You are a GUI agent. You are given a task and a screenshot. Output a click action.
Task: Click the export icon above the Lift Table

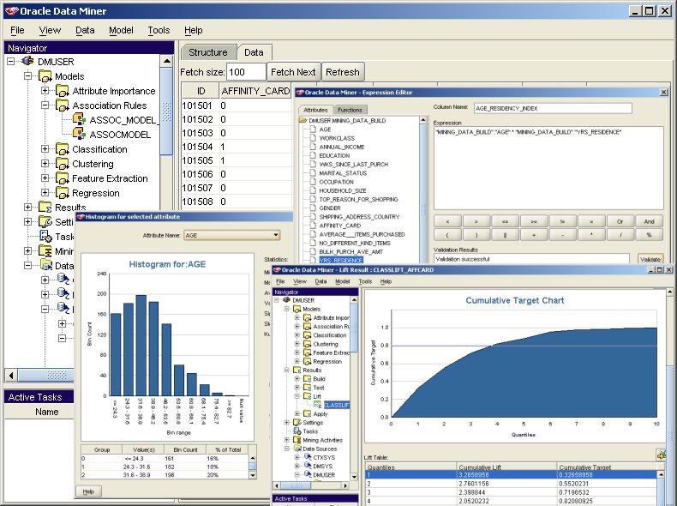[x=662, y=454]
